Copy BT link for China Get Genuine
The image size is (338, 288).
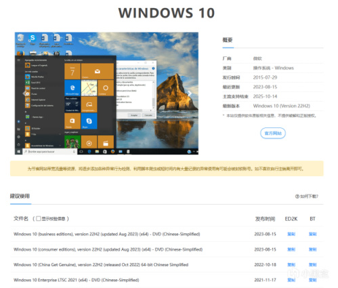click(312, 265)
